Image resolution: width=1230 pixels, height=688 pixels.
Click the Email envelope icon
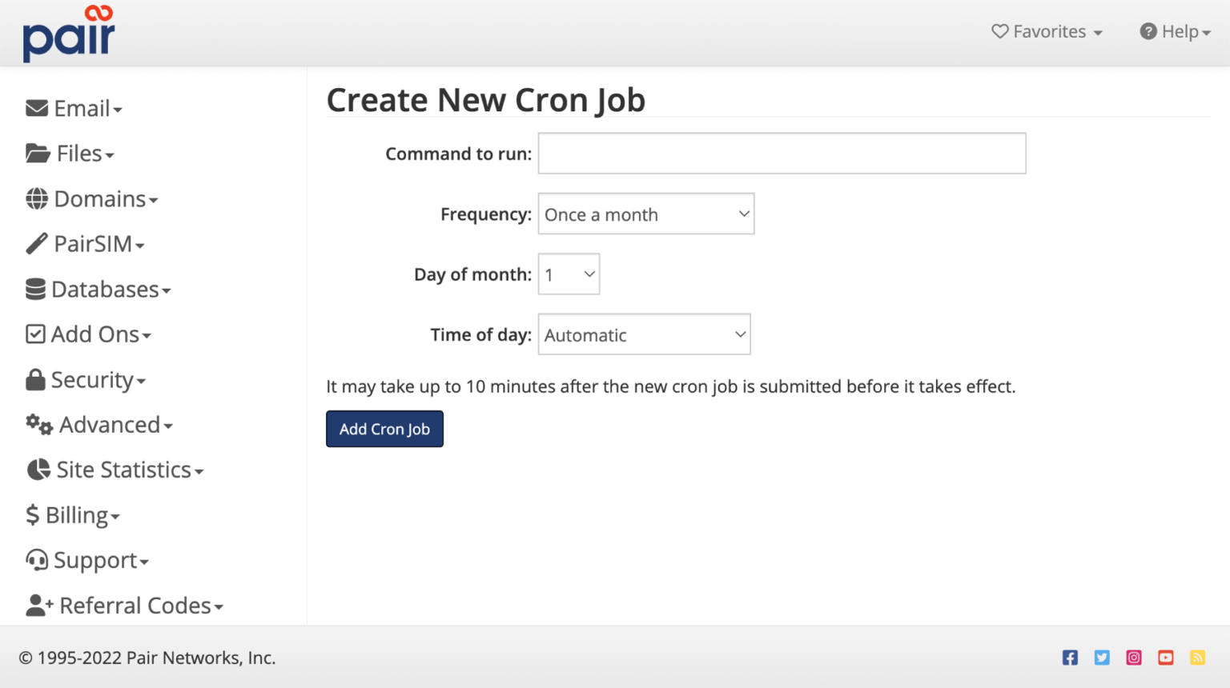[x=37, y=106]
